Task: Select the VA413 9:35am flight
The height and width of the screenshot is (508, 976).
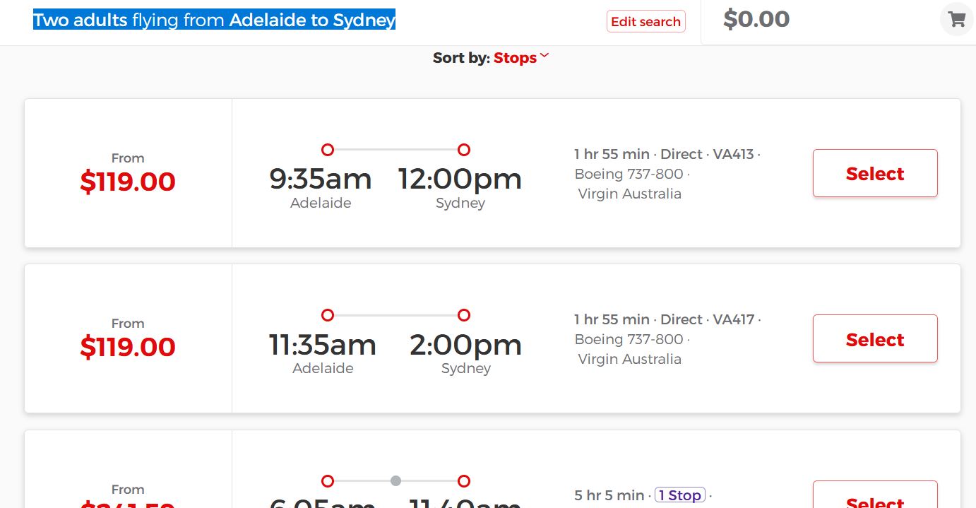Action: (x=875, y=173)
